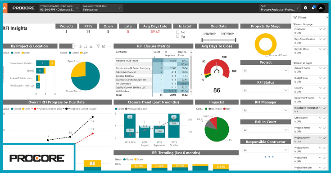Go to the Procore home icon
This screenshot has width=331, height=173.
click(5, 8)
